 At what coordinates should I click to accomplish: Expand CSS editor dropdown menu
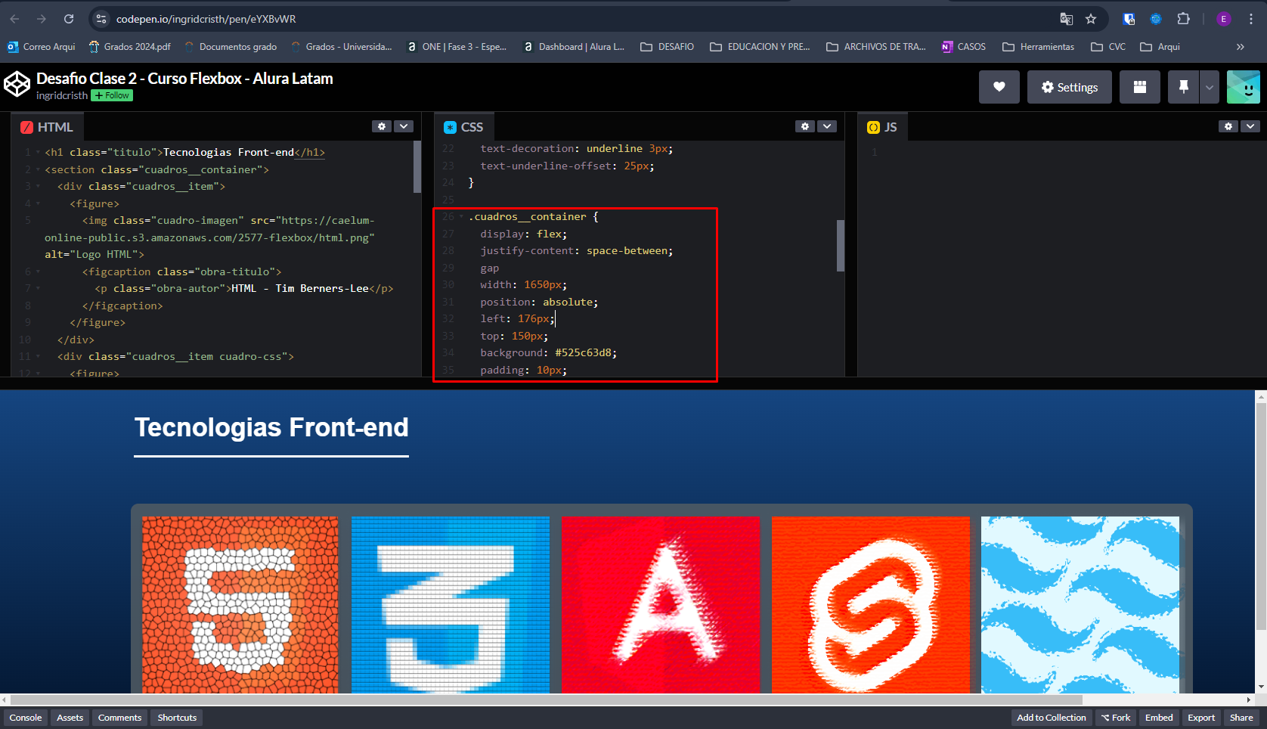[827, 126]
